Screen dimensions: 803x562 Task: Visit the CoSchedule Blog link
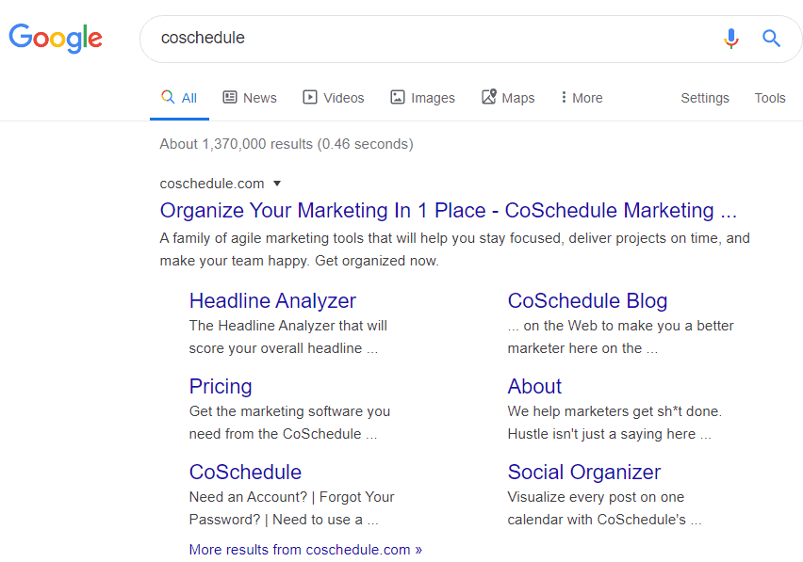(x=587, y=300)
